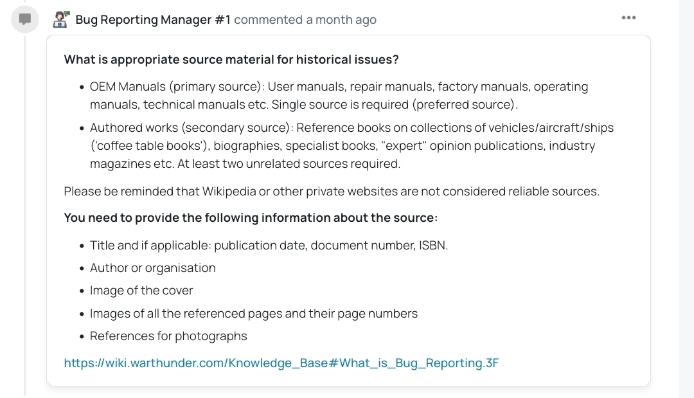Viewport: 694px width, 398px height.
Task: Open the Bug Reporting Manager #1 profile name
Action: pyautogui.click(x=153, y=20)
